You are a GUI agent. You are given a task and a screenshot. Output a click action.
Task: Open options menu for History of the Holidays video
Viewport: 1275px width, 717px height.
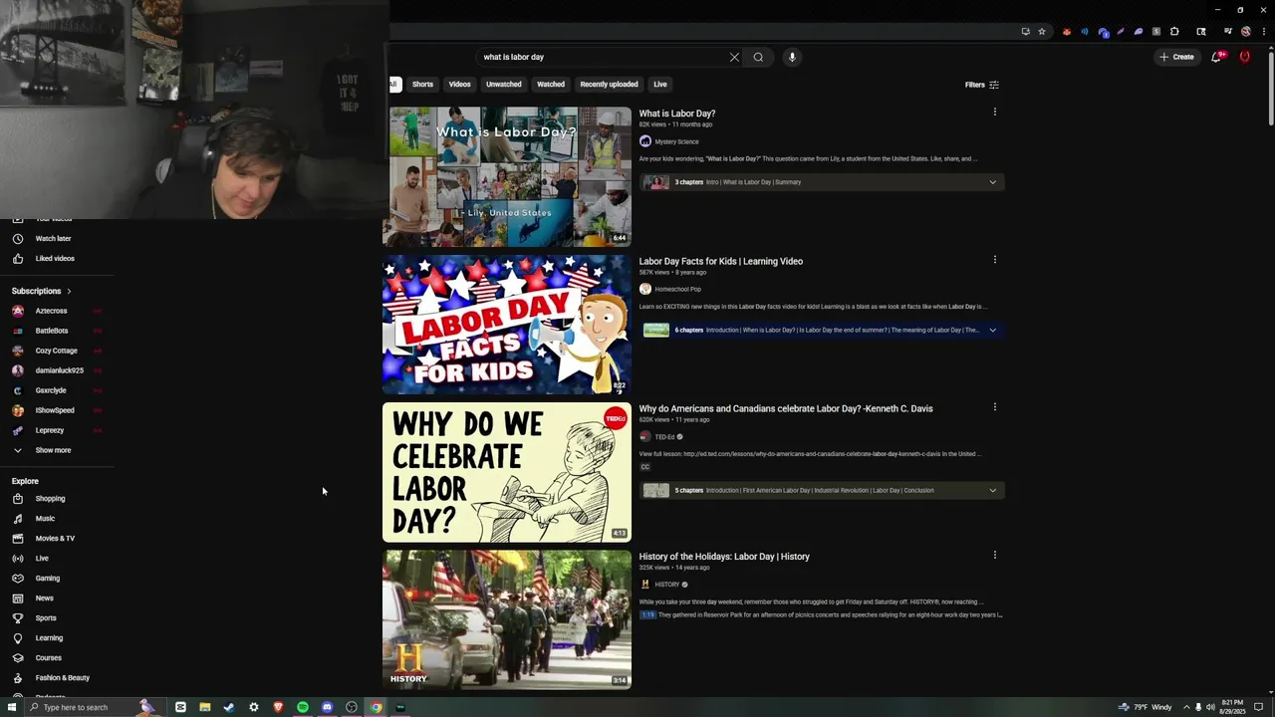click(994, 555)
